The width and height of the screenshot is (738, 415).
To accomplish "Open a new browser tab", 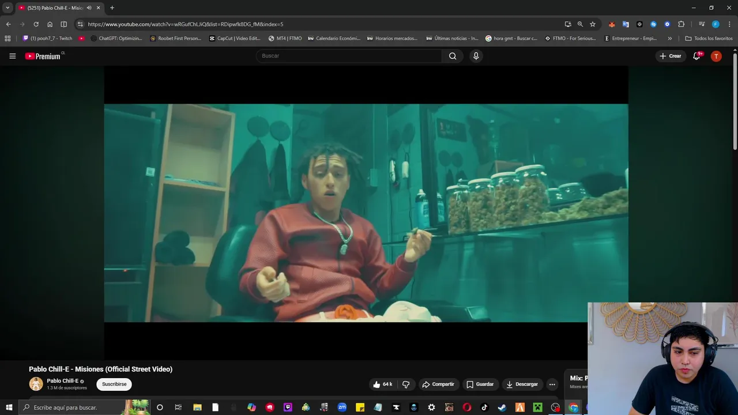I will (x=112, y=8).
